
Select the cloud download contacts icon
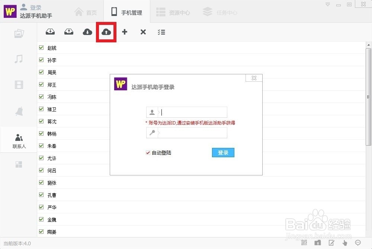(87, 32)
